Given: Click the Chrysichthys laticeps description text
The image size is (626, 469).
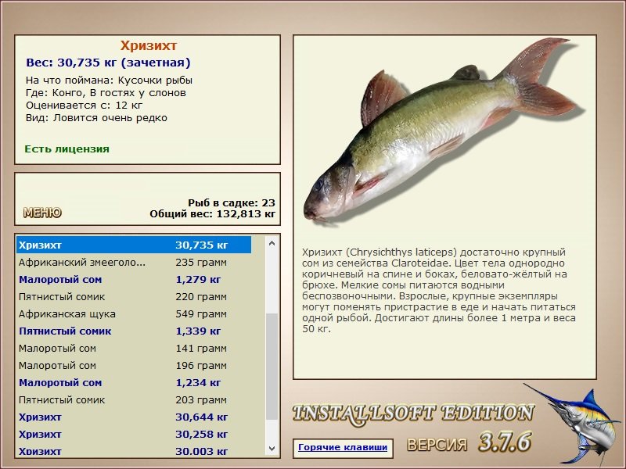Looking at the screenshot, I should [439, 291].
